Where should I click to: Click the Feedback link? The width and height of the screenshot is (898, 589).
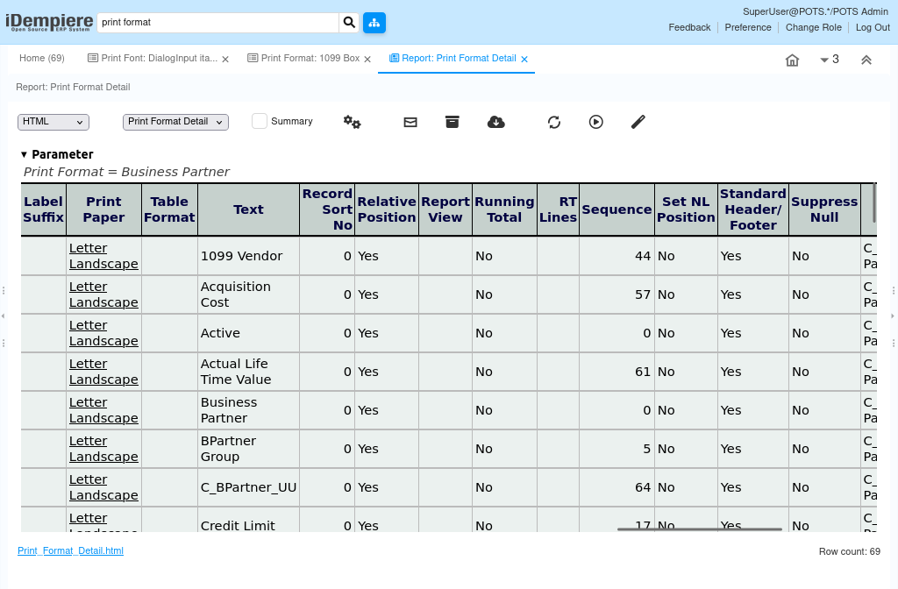coord(689,27)
